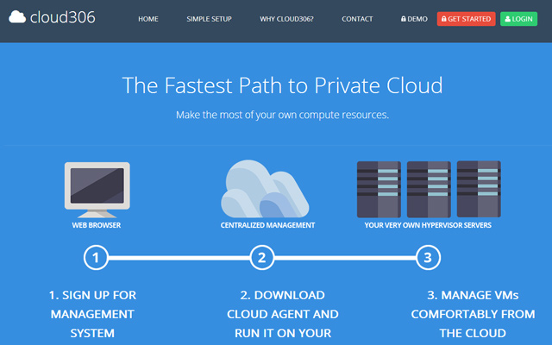Click the CENTRALIZED MANAGEMENT label
This screenshot has width=552, height=345.
click(268, 225)
